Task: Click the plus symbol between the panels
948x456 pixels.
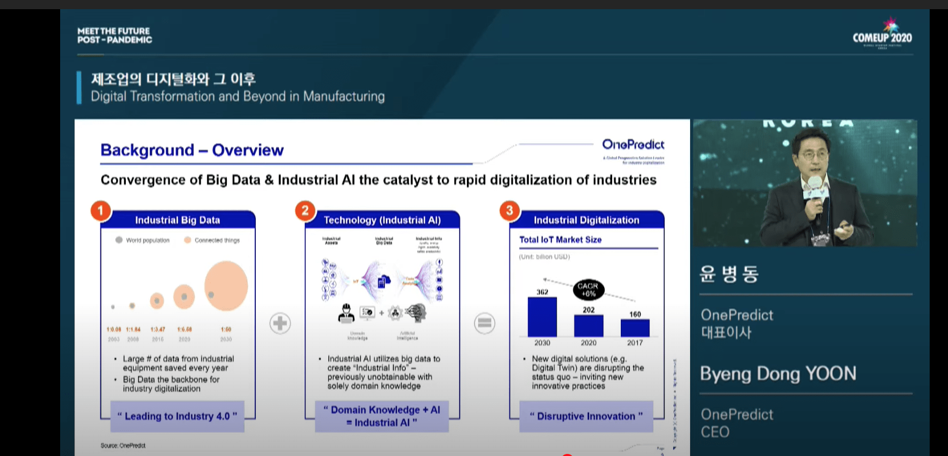Action: pyautogui.click(x=280, y=323)
